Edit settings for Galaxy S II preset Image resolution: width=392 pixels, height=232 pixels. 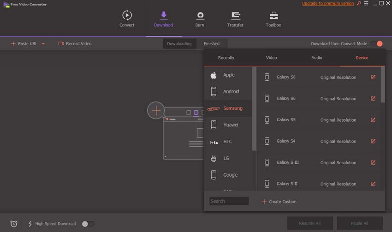pyautogui.click(x=373, y=184)
